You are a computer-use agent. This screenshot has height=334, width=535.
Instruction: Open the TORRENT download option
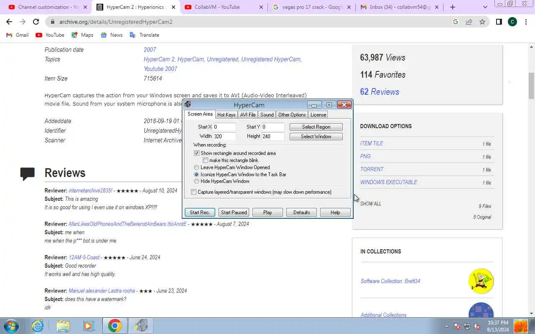(x=372, y=169)
